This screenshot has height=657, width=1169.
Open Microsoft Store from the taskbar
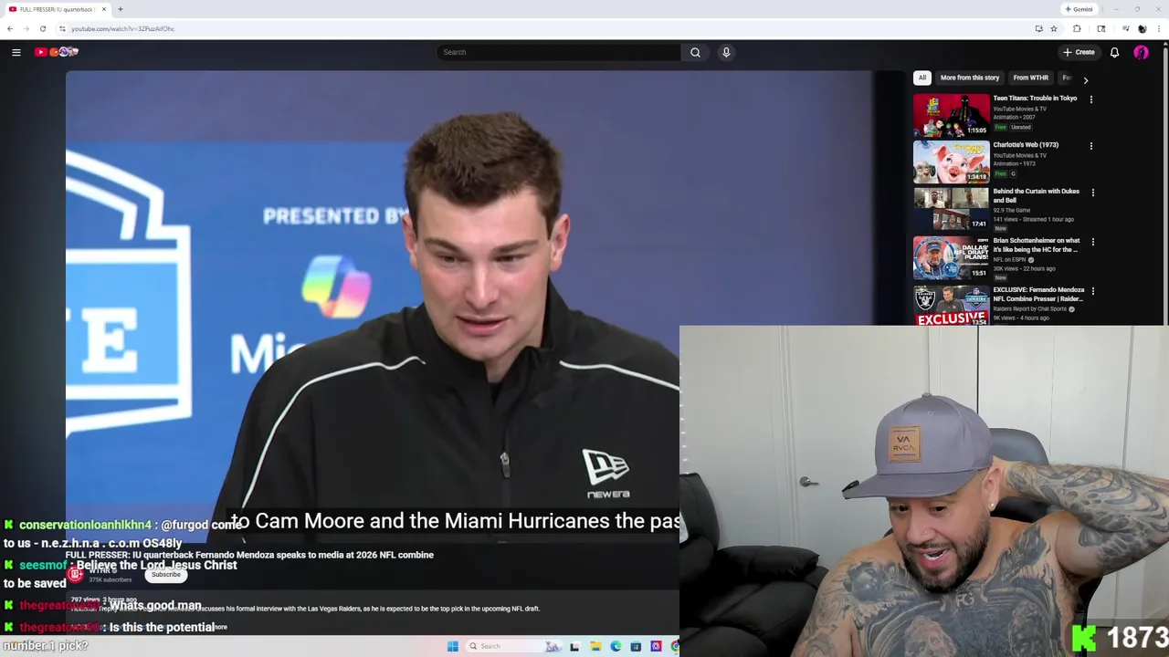pyautogui.click(x=636, y=646)
